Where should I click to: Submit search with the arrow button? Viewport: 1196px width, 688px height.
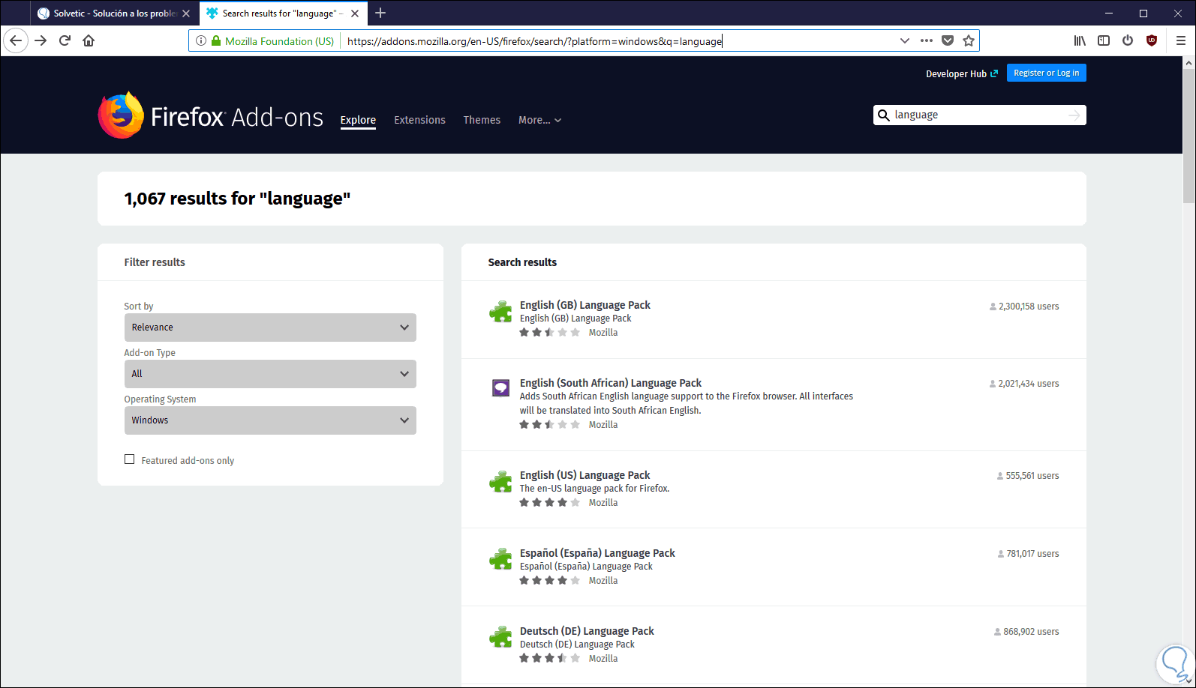[x=1074, y=115]
